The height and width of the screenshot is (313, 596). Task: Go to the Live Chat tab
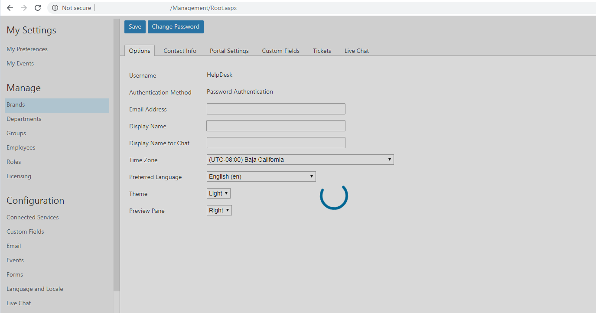[357, 51]
